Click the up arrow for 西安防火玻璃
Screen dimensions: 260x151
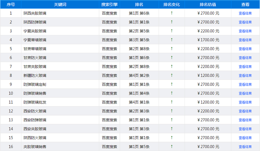coord(172,111)
